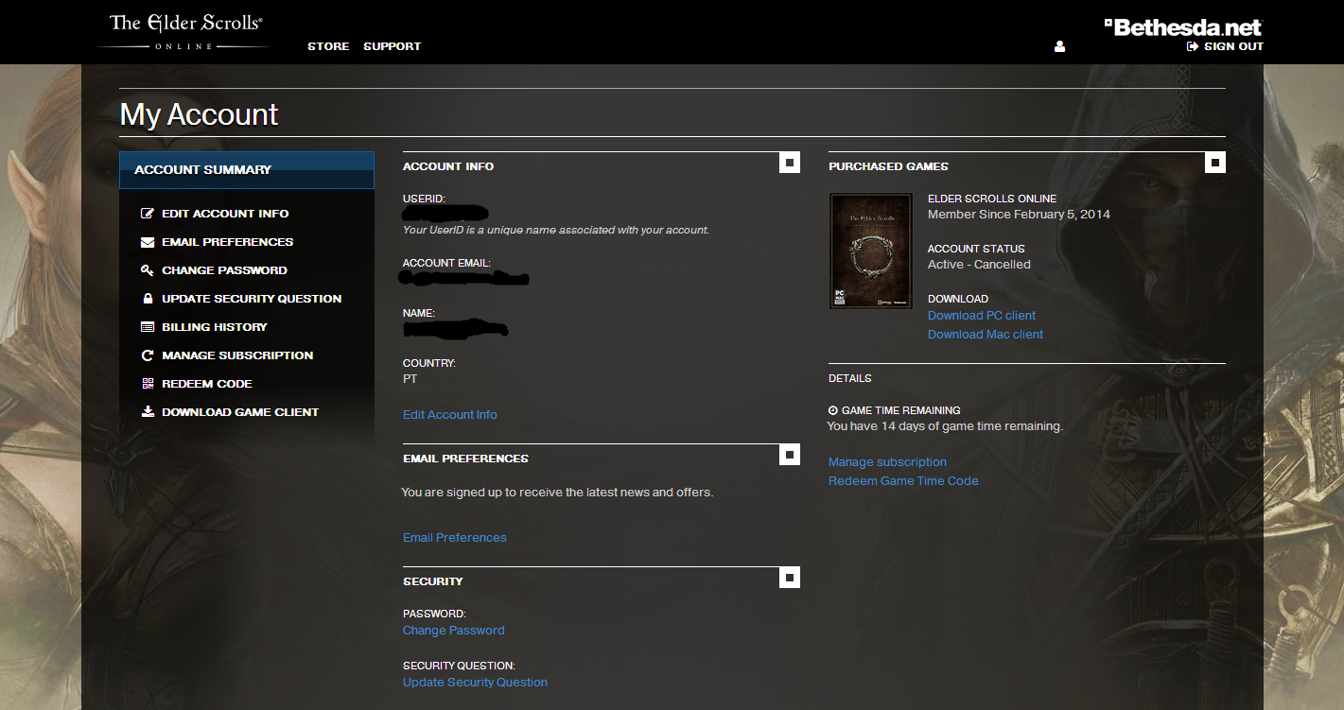
Task: Click the Edit Account Info pencil icon
Action: [x=148, y=214]
